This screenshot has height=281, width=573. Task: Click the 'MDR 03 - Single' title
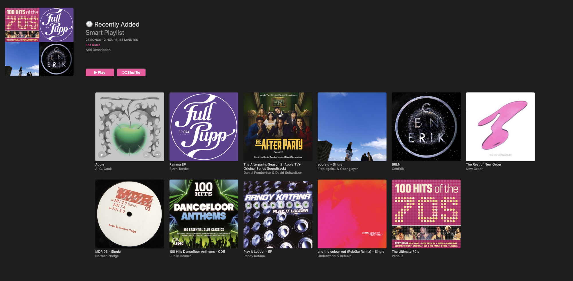click(x=108, y=252)
